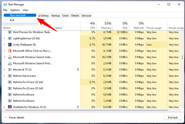Open the View menu
Screen dimensions: 185x124
click(25, 10)
